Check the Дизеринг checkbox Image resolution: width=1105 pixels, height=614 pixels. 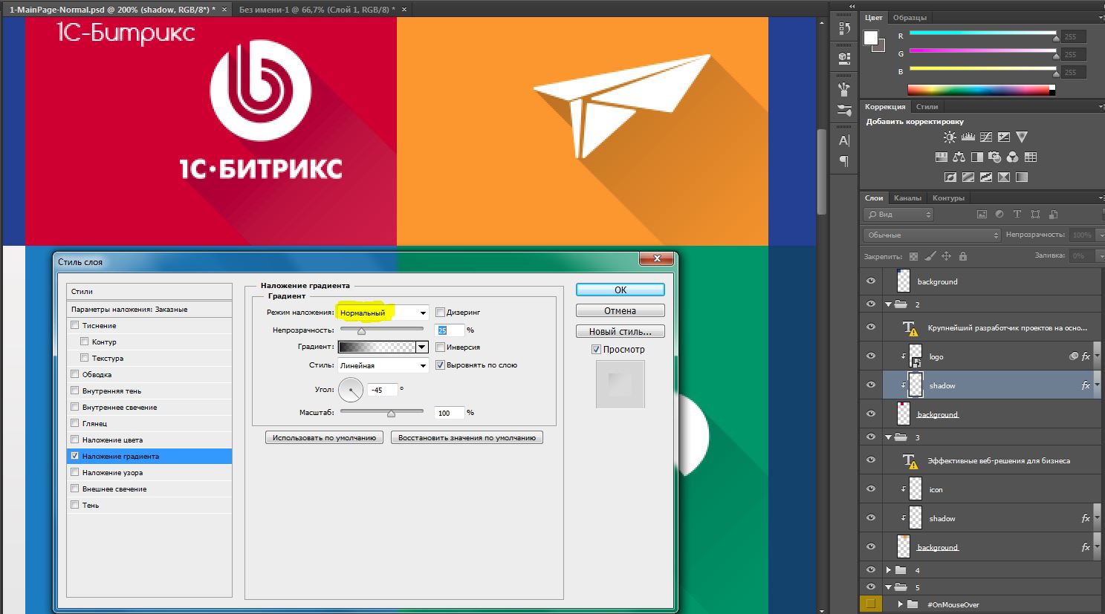pyautogui.click(x=440, y=313)
